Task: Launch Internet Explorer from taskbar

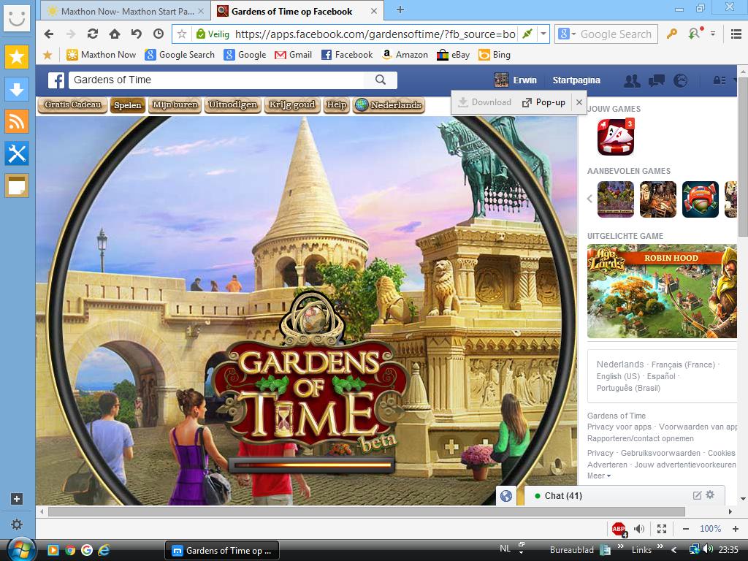Action: click(104, 550)
